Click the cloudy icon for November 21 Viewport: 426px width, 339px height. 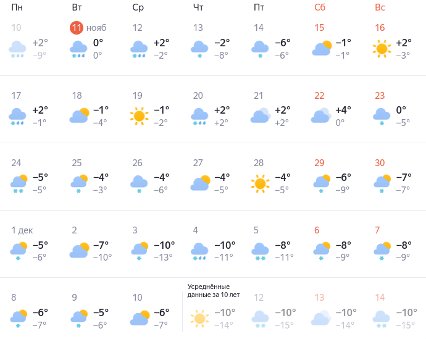[x=260, y=116]
